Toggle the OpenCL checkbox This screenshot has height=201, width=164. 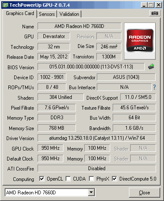[x=42, y=178]
